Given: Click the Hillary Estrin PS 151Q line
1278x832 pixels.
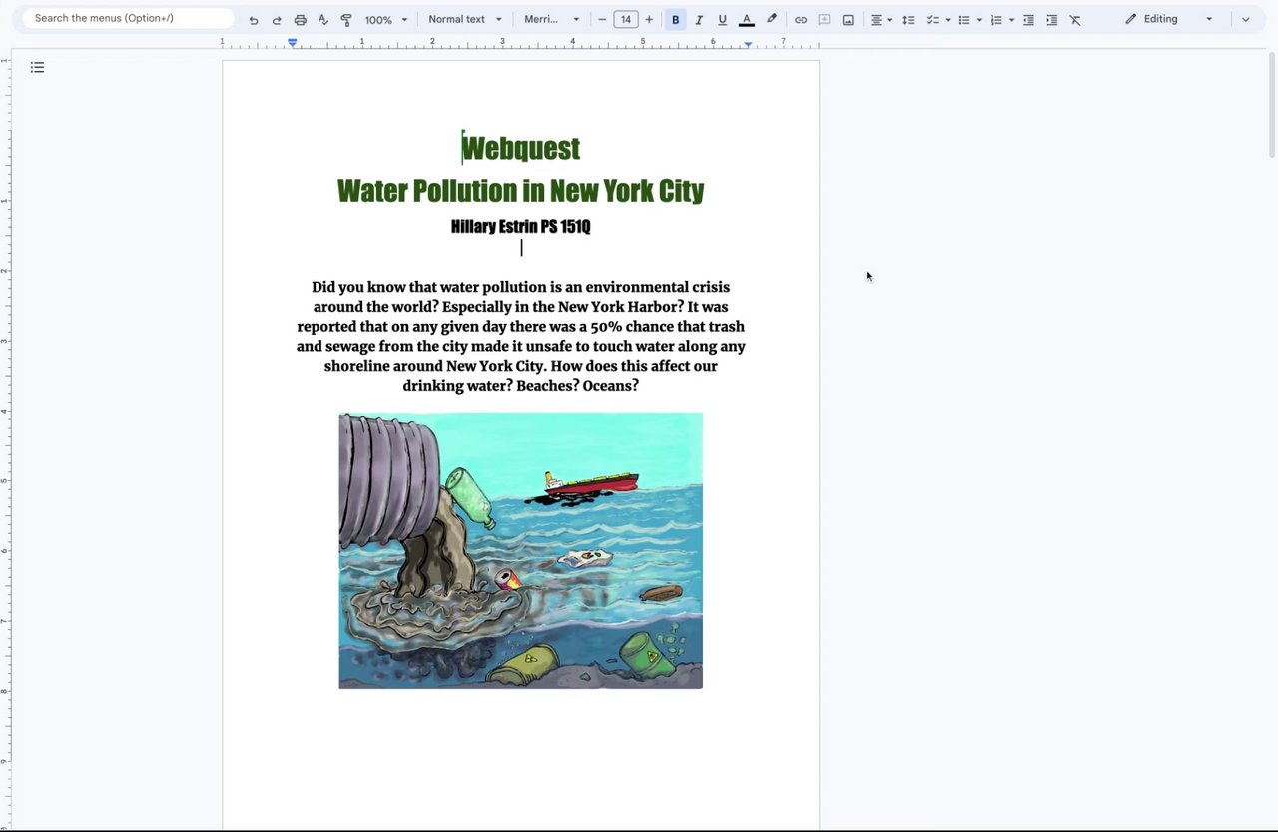Looking at the screenshot, I should click(x=520, y=226).
